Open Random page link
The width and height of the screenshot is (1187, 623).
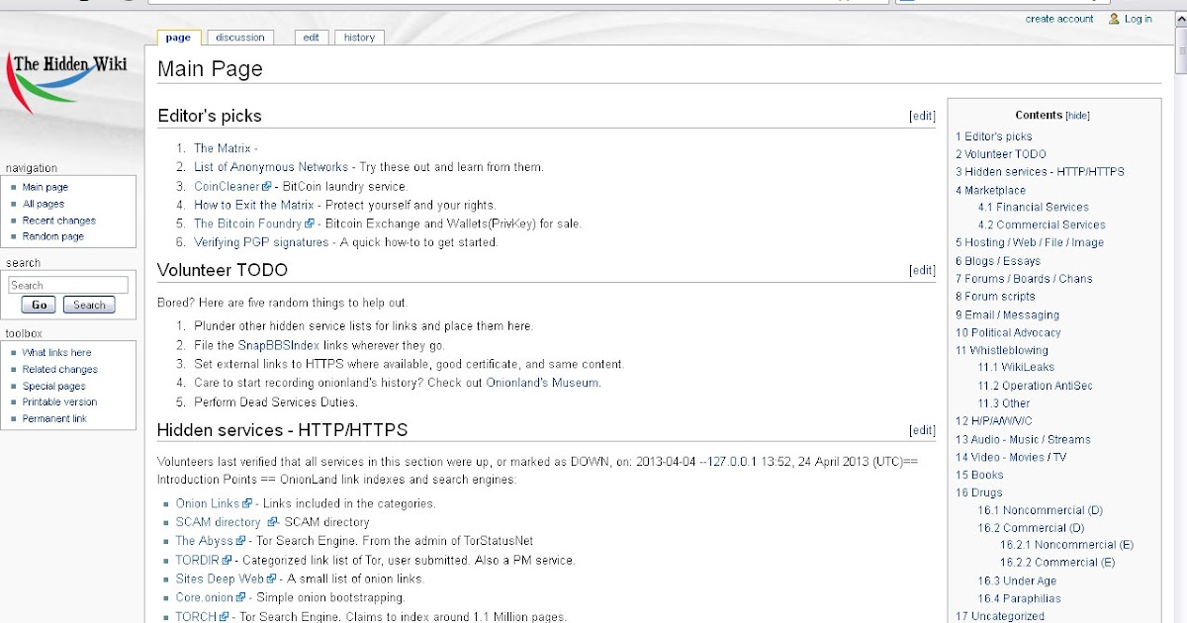point(53,236)
